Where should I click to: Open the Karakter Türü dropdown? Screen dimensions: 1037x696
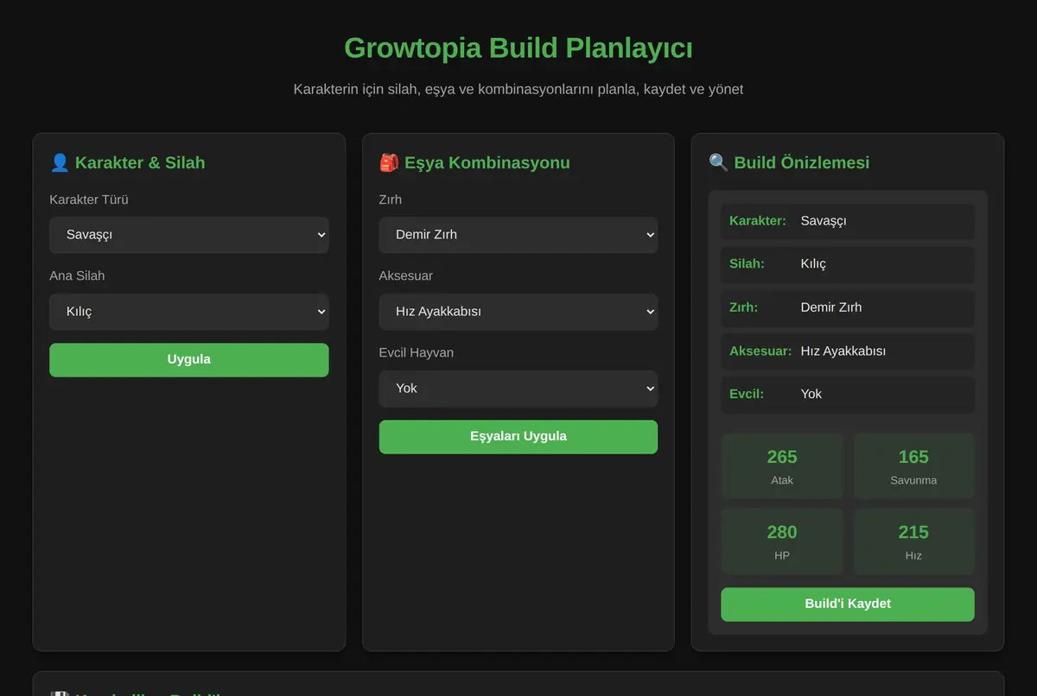click(x=188, y=235)
